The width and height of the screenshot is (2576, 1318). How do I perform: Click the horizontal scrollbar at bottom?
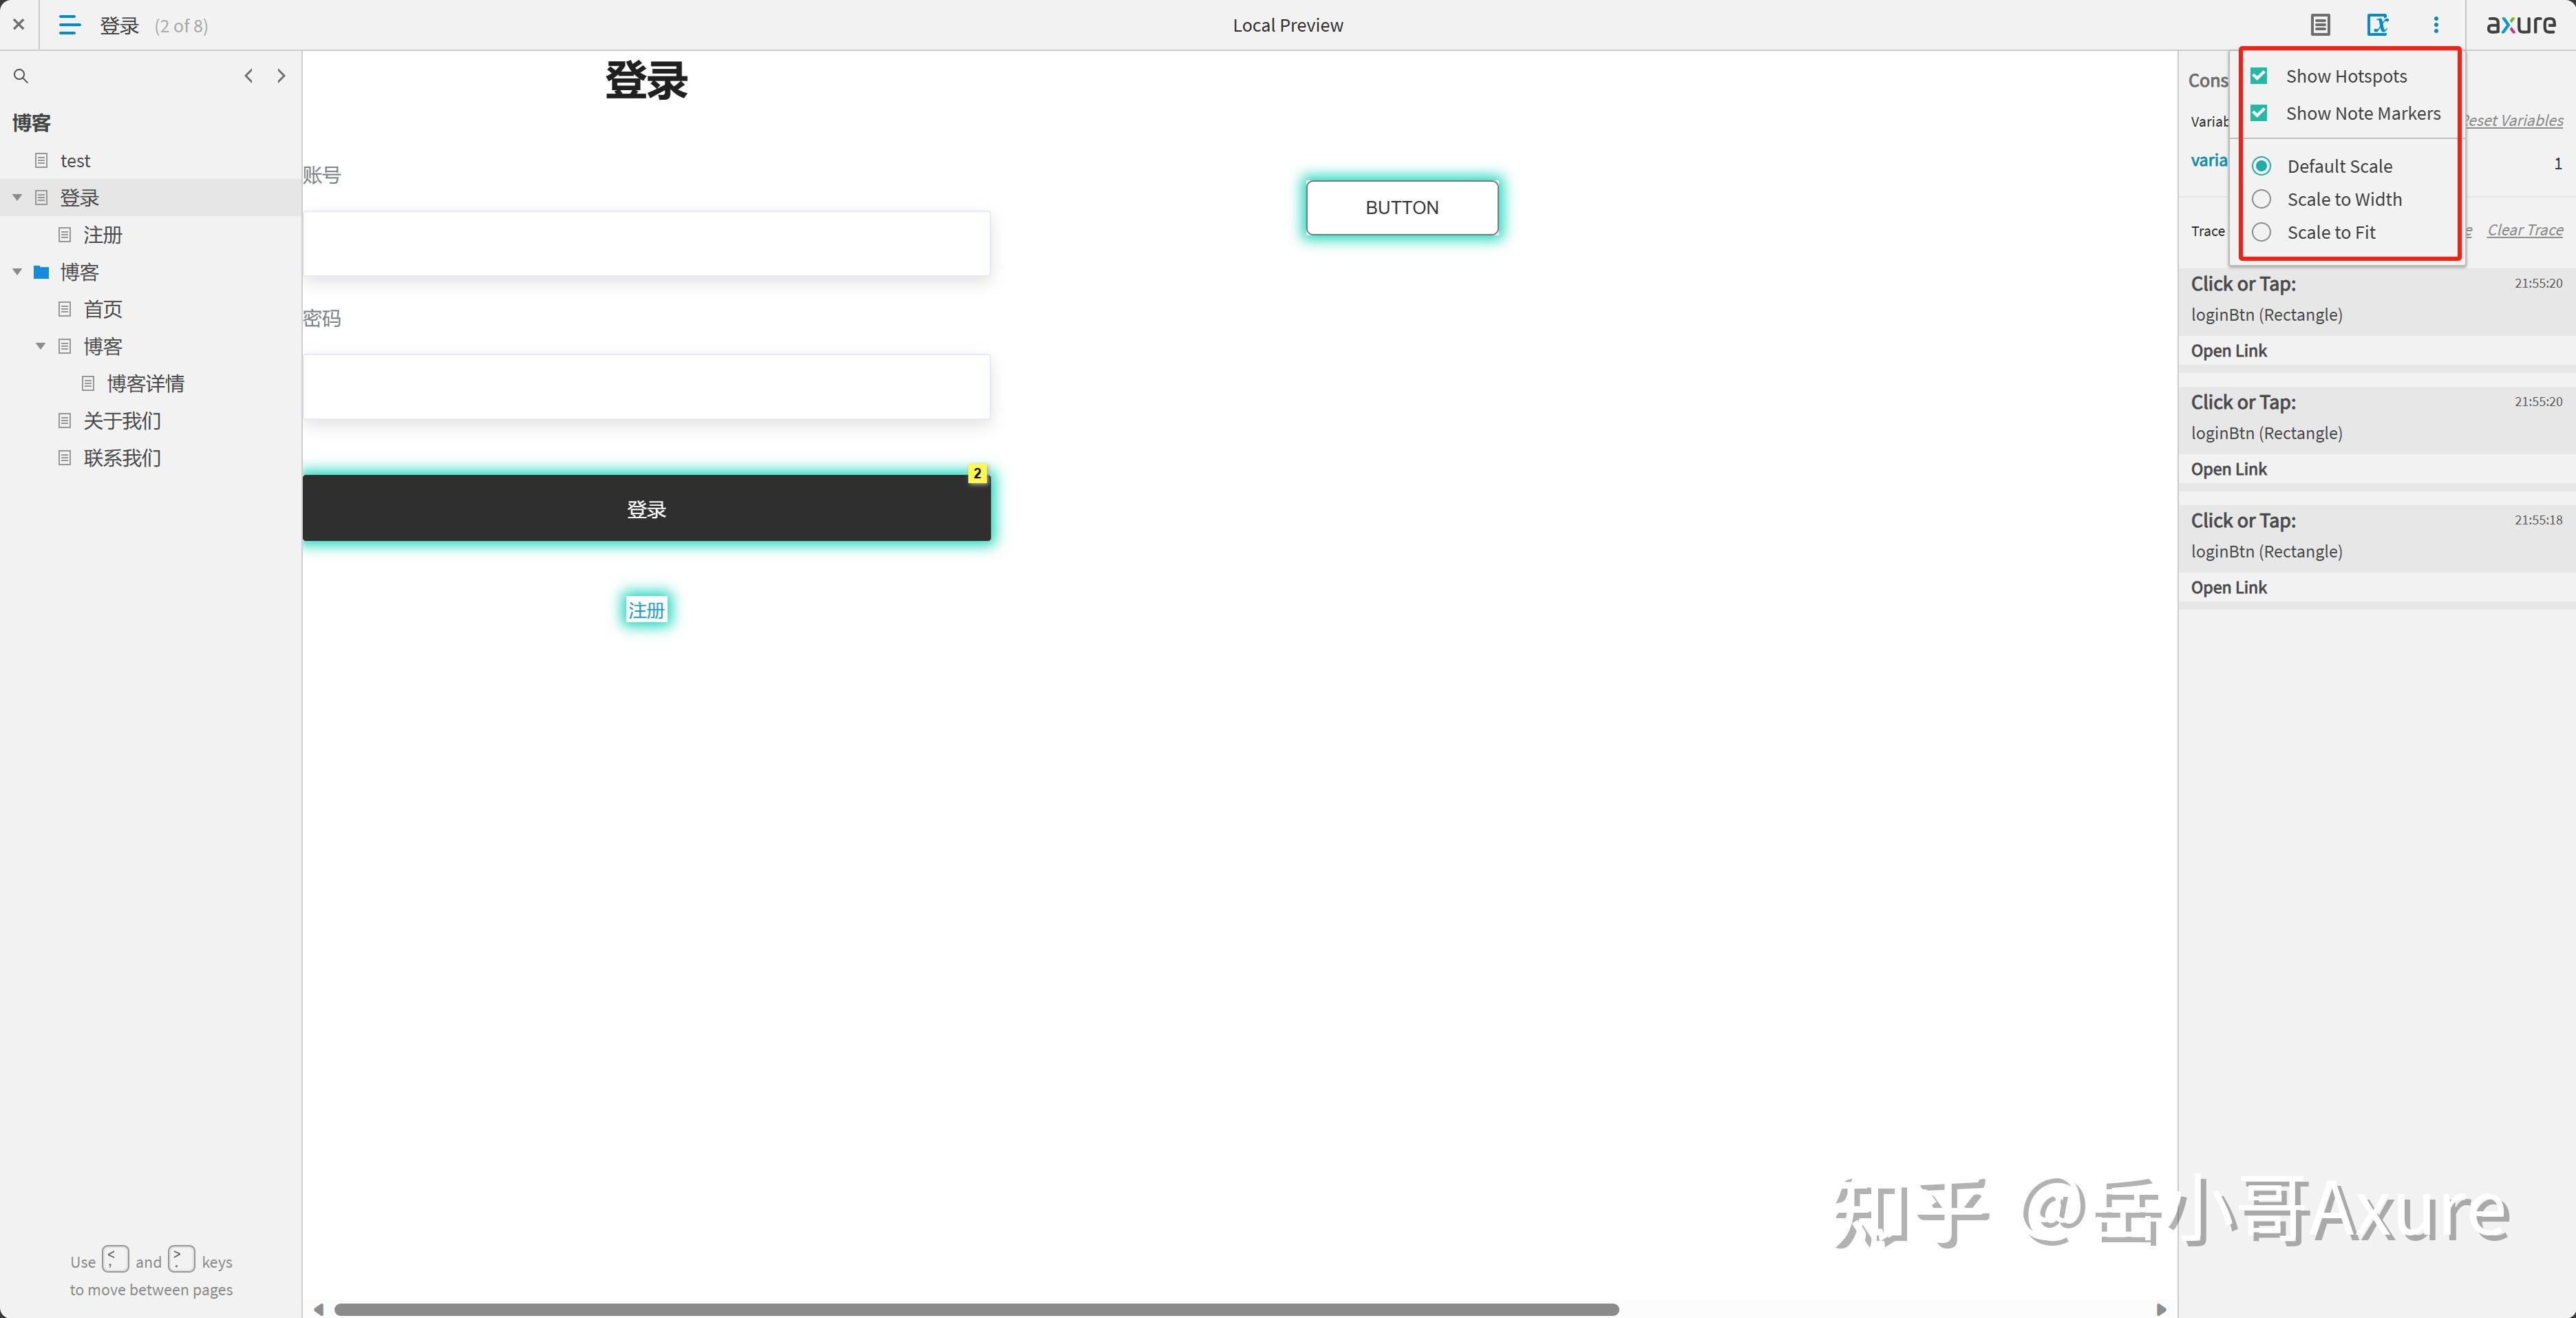point(976,1309)
